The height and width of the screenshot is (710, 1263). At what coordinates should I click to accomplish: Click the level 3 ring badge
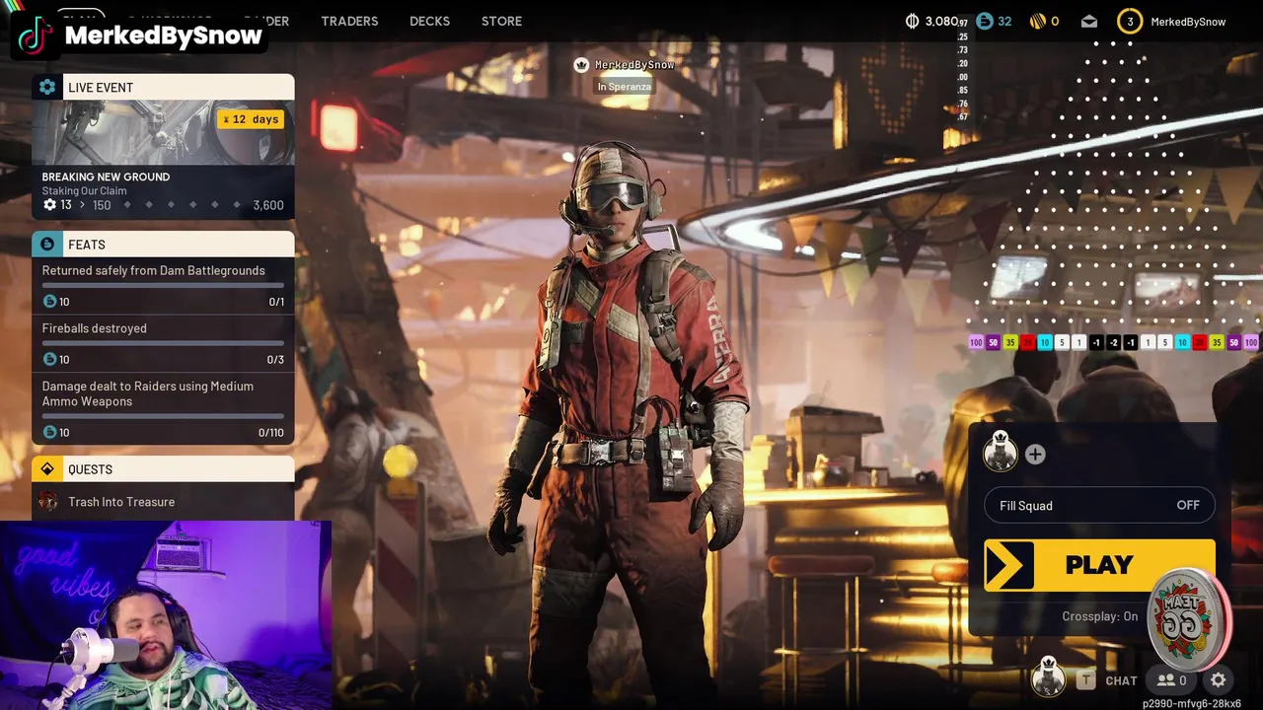[1130, 21]
